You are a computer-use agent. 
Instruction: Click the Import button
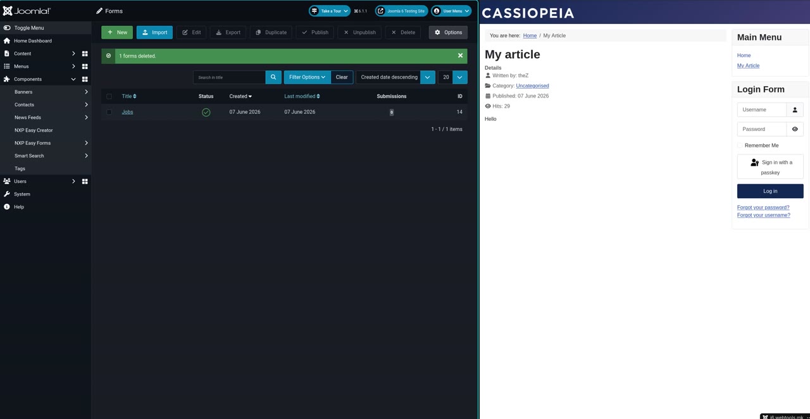tap(154, 32)
